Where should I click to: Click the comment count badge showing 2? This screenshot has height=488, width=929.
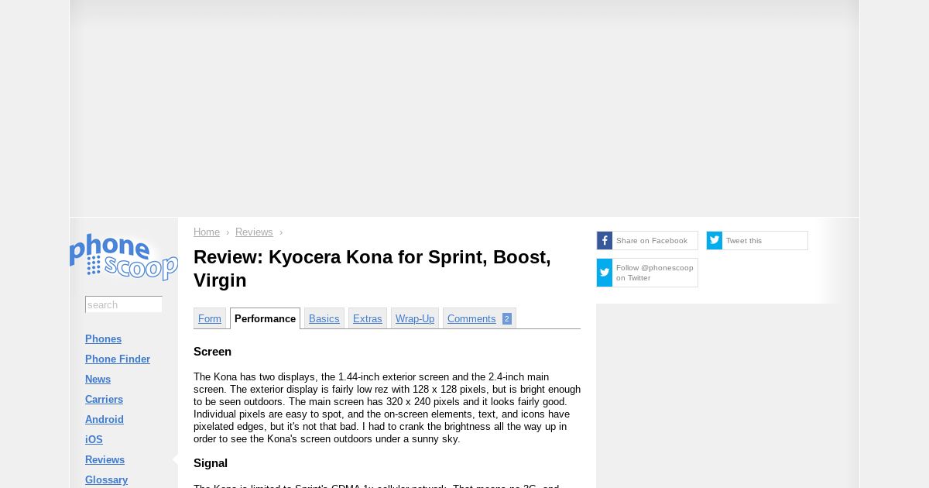[x=507, y=319]
